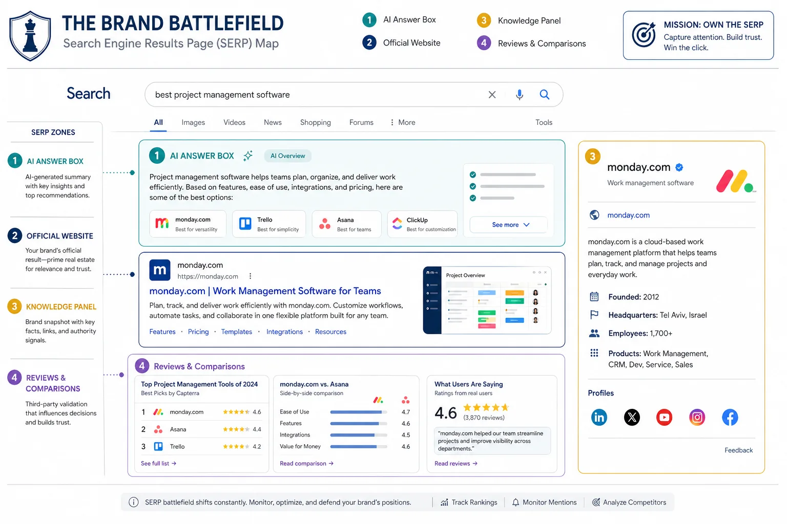This screenshot has width=787, height=524.
Task: Click the user quote about streamlining projects
Action: [x=492, y=441]
